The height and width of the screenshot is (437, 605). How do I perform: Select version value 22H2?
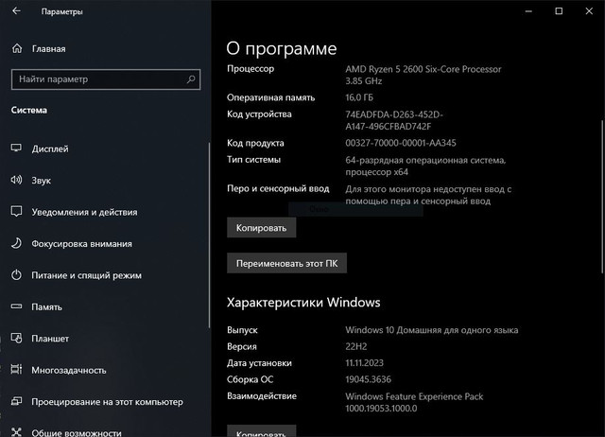pyautogui.click(x=356, y=346)
